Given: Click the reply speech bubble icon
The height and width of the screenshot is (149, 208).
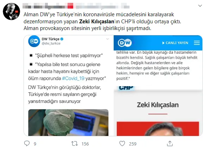Looking at the screenshot, I should (x=27, y=144).
